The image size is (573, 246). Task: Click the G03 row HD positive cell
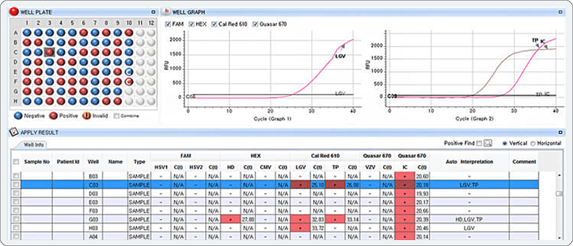pos(231,219)
